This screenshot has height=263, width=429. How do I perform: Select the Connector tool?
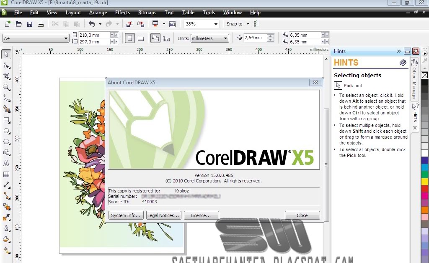coord(6,196)
